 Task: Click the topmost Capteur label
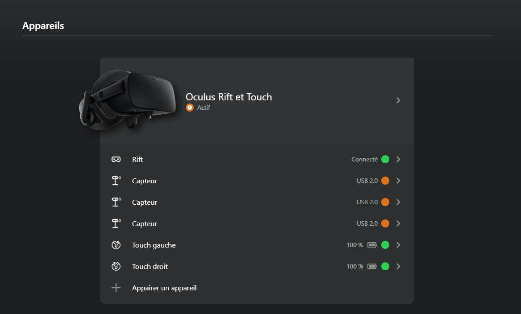coord(145,181)
